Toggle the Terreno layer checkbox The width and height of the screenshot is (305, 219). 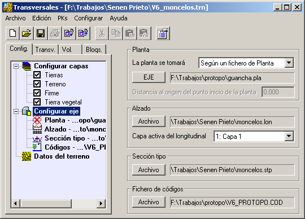coord(37,84)
